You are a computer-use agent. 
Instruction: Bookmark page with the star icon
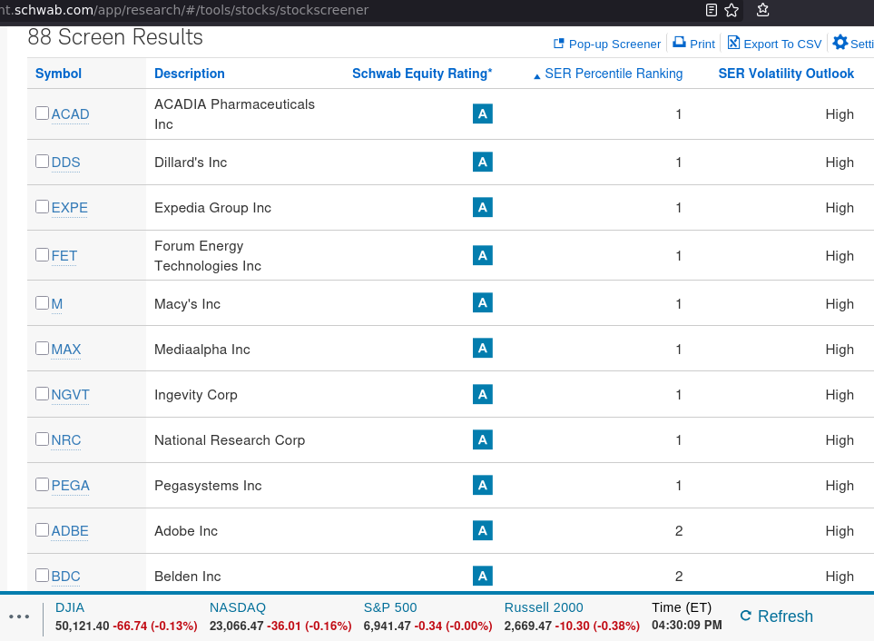pyautogui.click(x=732, y=10)
